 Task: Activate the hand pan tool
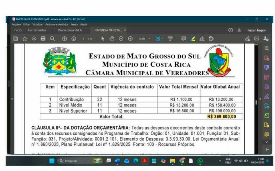112,39
